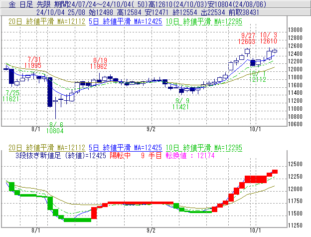This screenshot has width=311, height=237.
Task: Open the 20日 終値平滑 MA=12112 link above the candlestick chart
Action: tap(47, 21)
